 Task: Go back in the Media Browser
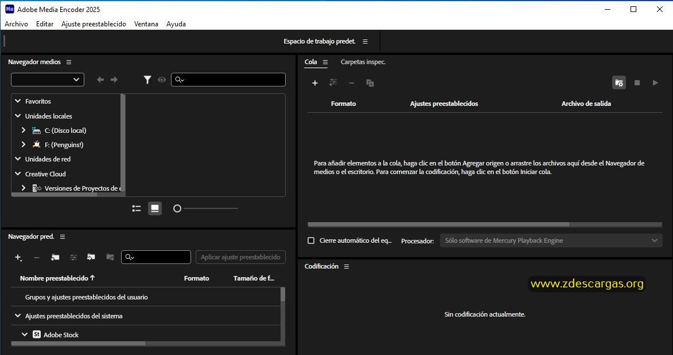point(100,80)
